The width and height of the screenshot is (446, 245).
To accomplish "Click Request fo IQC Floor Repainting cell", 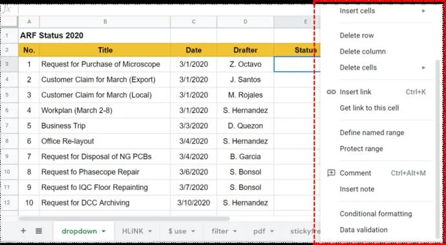I will tap(105, 187).
